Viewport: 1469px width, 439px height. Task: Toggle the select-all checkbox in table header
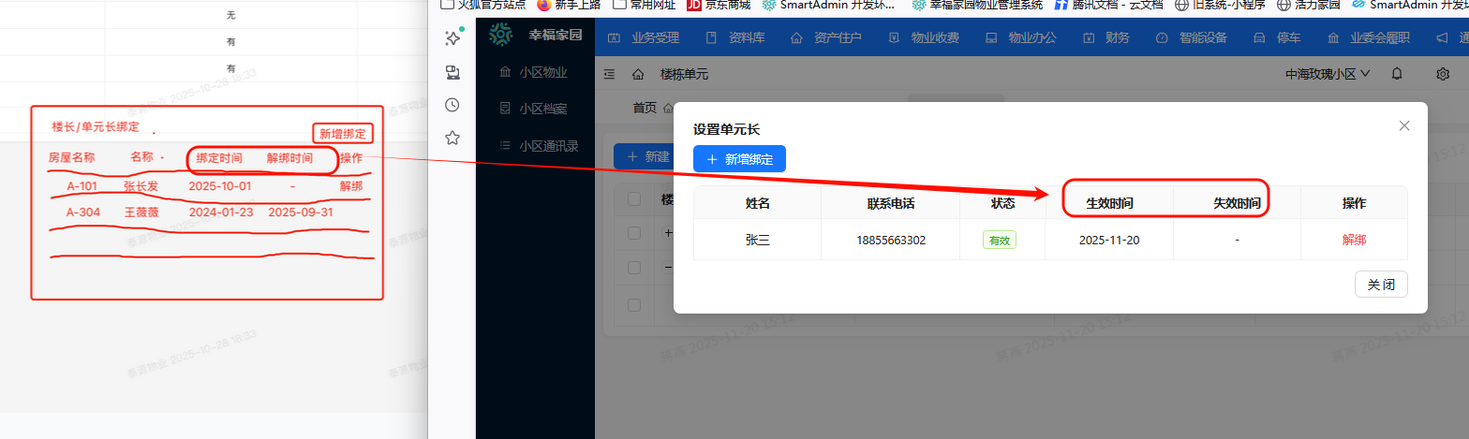[x=635, y=198]
